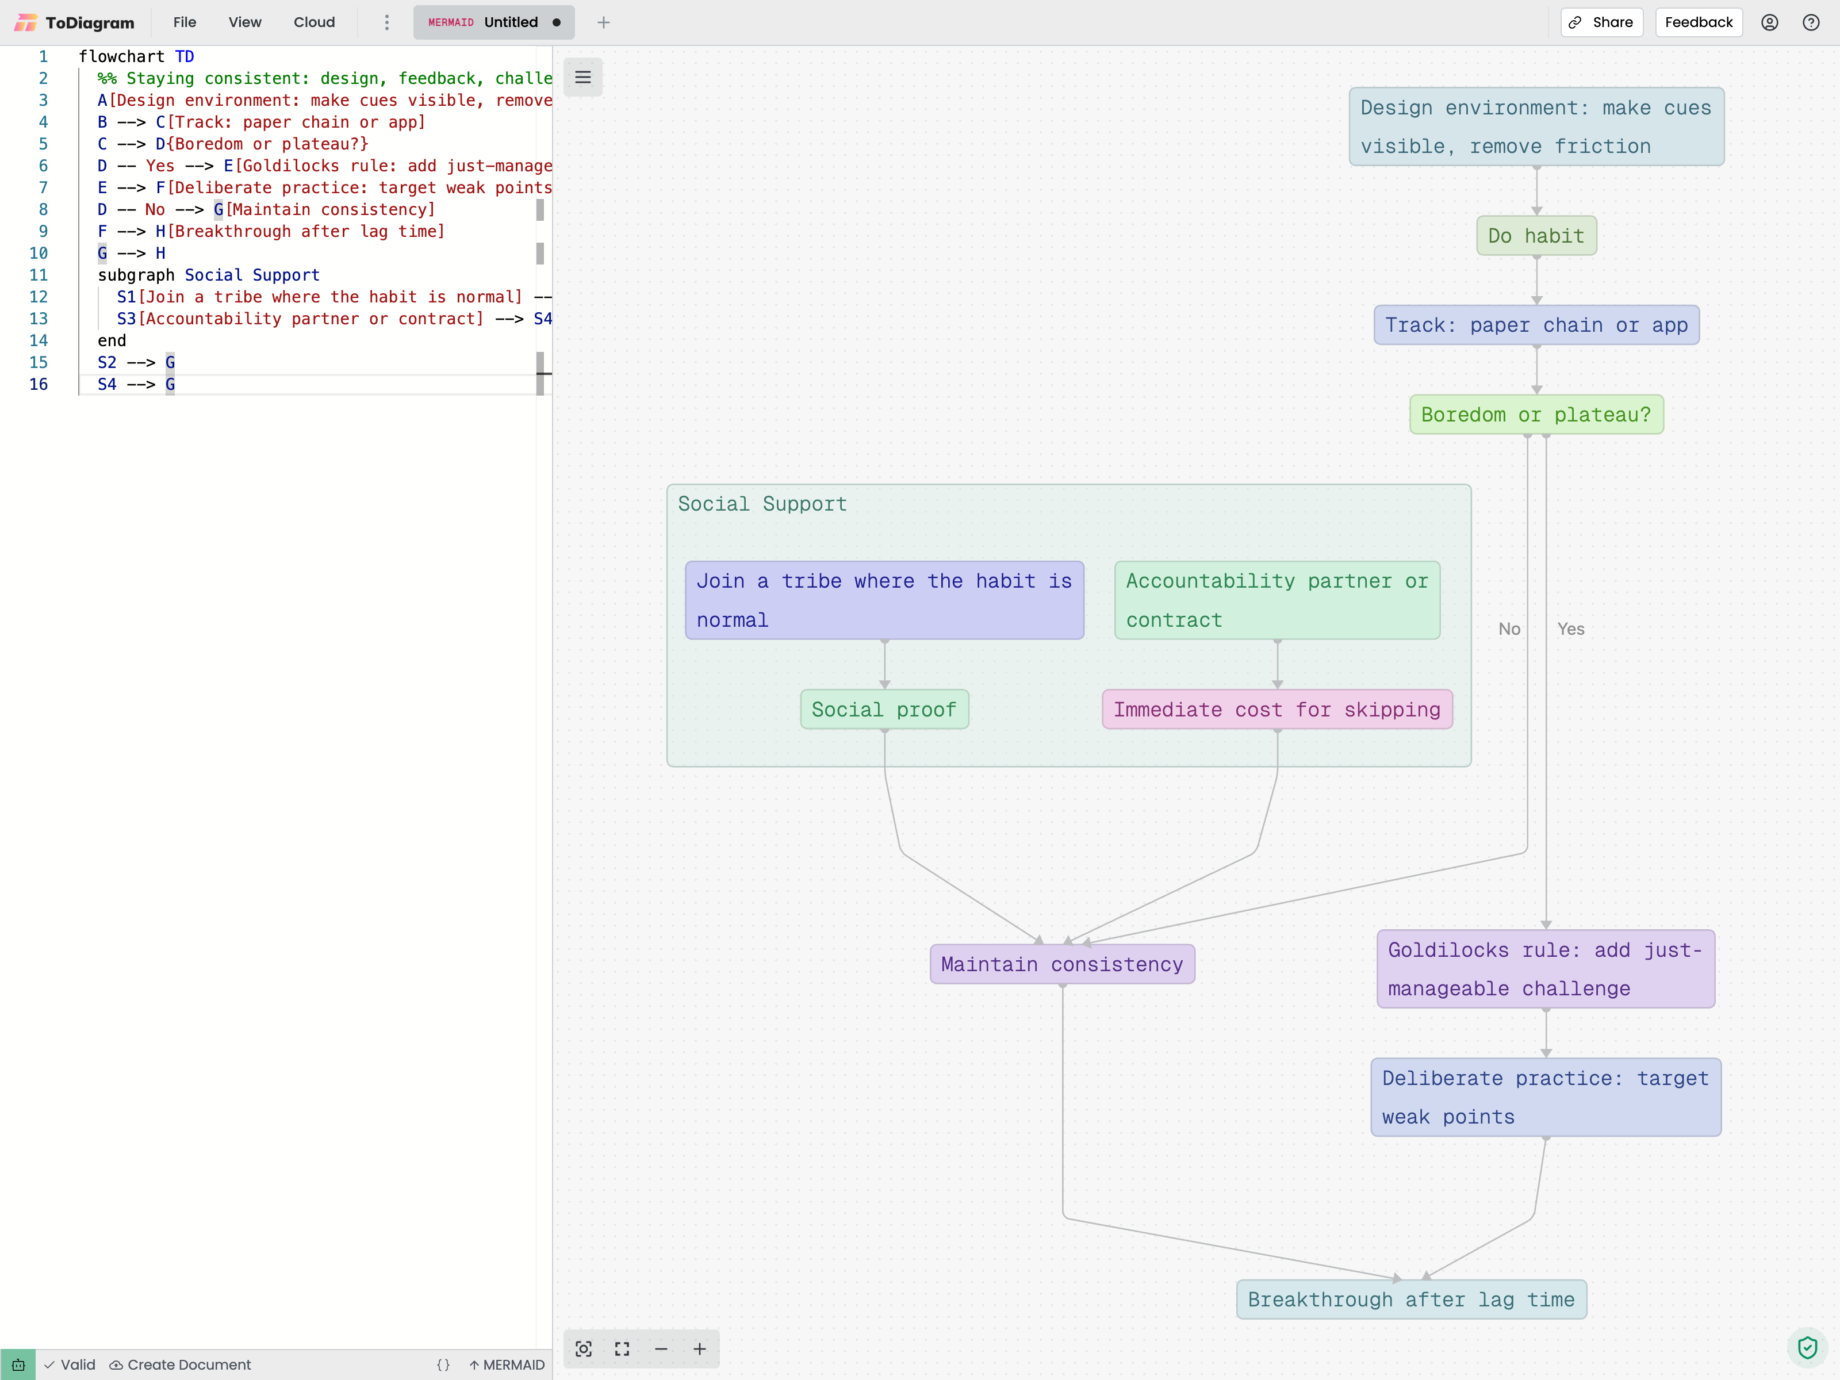
Task: Click the curly braces format icon
Action: pos(443,1365)
